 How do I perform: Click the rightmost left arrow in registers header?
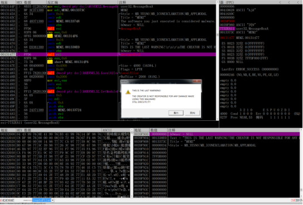[298, 2]
